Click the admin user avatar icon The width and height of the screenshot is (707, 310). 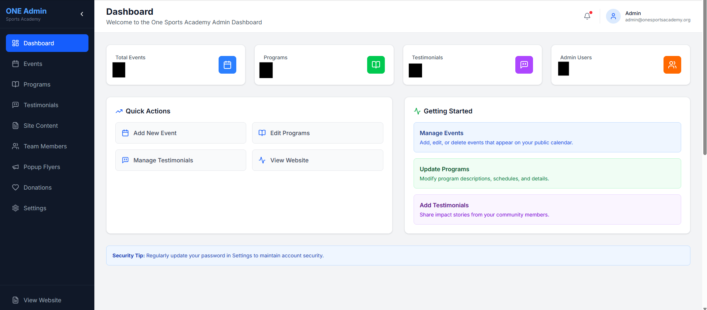pos(613,16)
